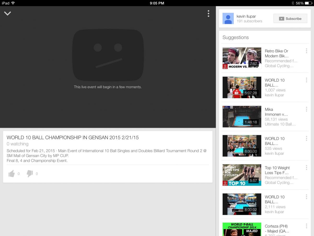Open the 5:07:28 long WORLD 10 BALL thumbnail

pyautogui.click(x=242, y=87)
